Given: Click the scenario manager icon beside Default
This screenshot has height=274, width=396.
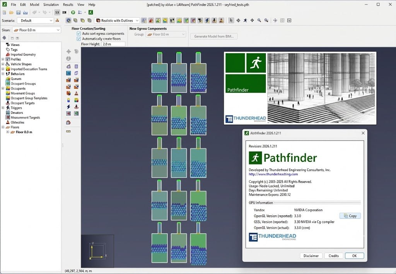Looking at the screenshot, I should point(57,20).
